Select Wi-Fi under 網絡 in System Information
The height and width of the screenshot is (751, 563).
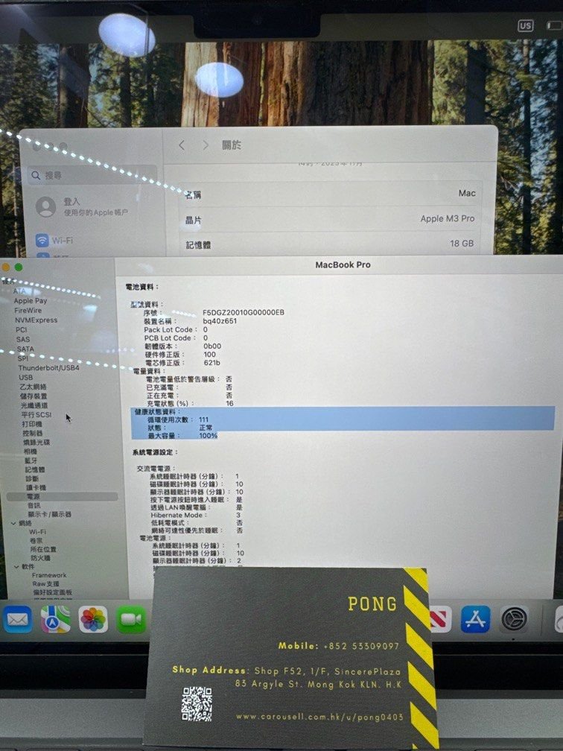[x=37, y=532]
